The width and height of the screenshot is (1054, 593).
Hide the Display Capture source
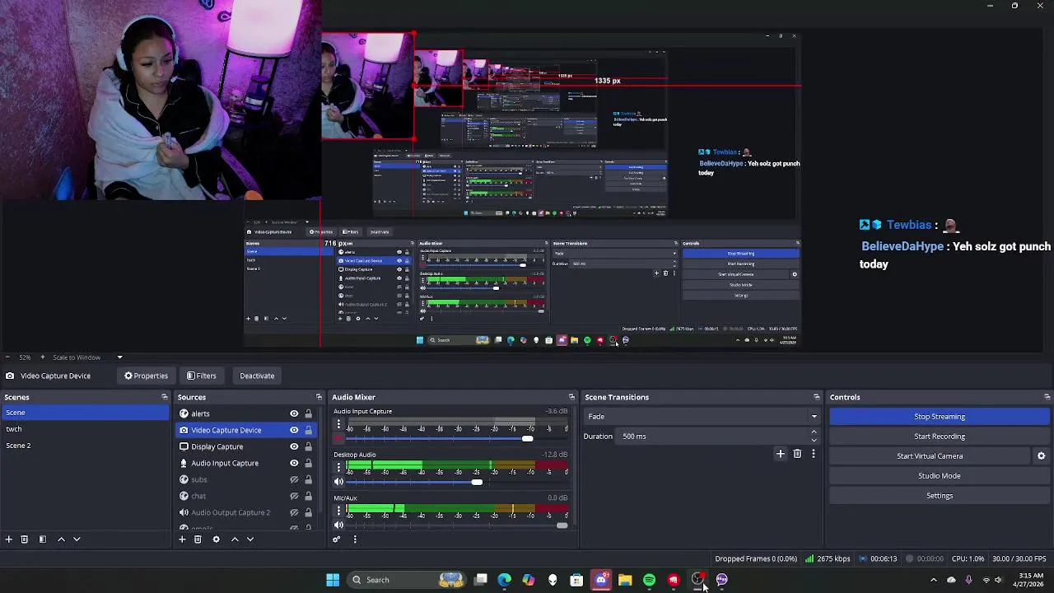[x=294, y=446]
